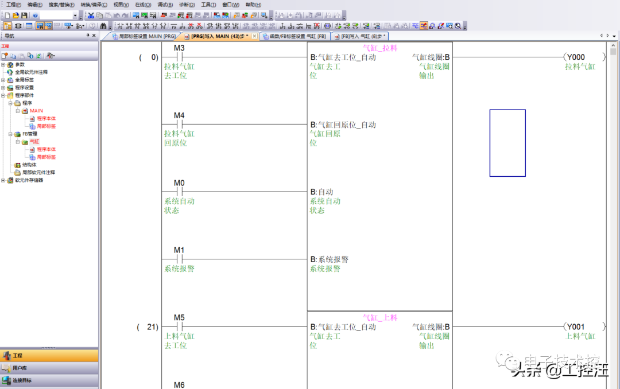
Task: Open the 工程 menu
Action: 14,4
